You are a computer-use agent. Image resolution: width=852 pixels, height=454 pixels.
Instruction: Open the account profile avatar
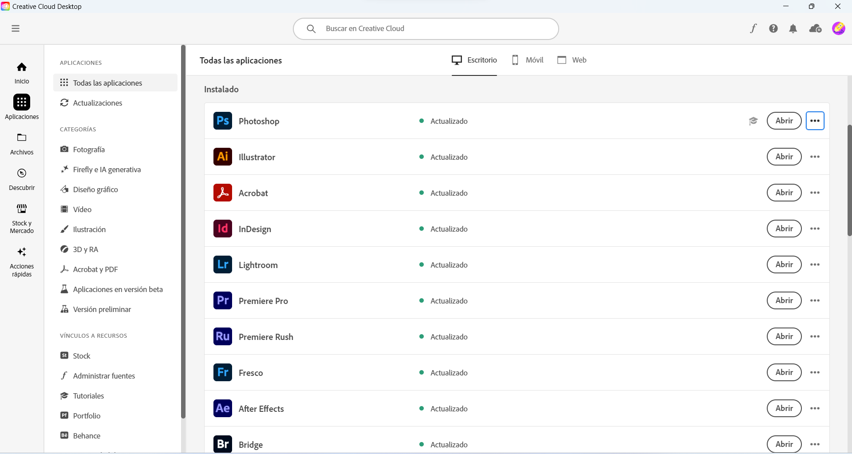pyautogui.click(x=840, y=28)
